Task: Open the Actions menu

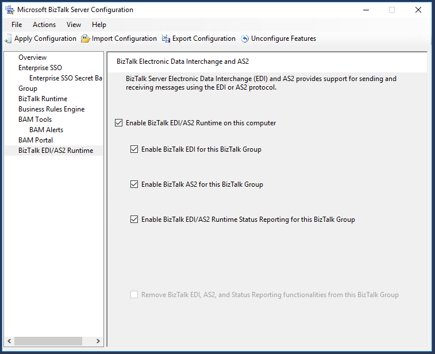Action: [44, 25]
